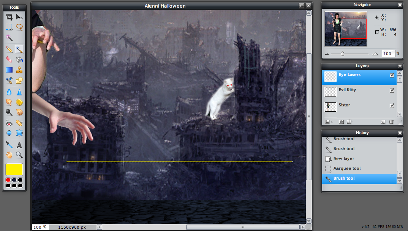Image resolution: width=408 pixels, height=231 pixels.
Task: Toggle visibility of Evil Kitty layer
Action: coord(392,90)
